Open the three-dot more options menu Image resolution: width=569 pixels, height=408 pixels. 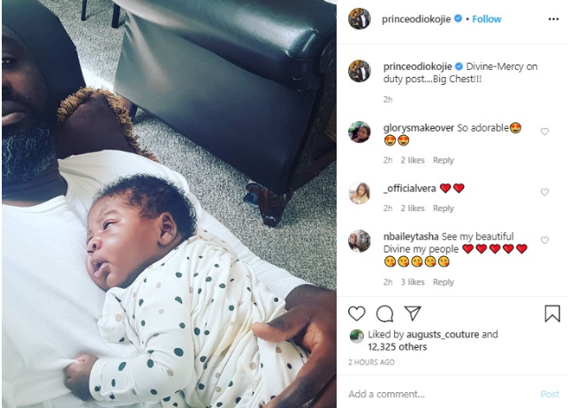tap(553, 19)
